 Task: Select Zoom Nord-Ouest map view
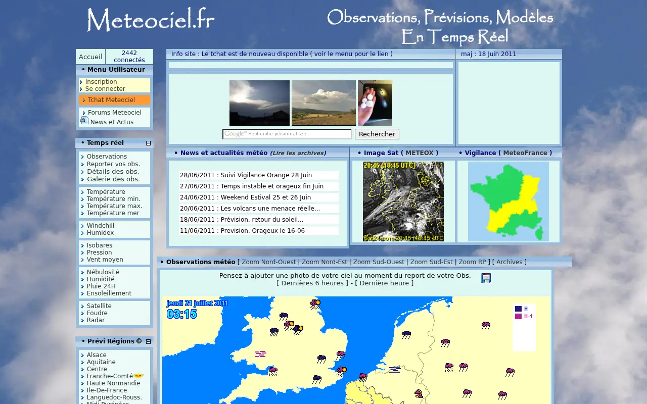269,262
